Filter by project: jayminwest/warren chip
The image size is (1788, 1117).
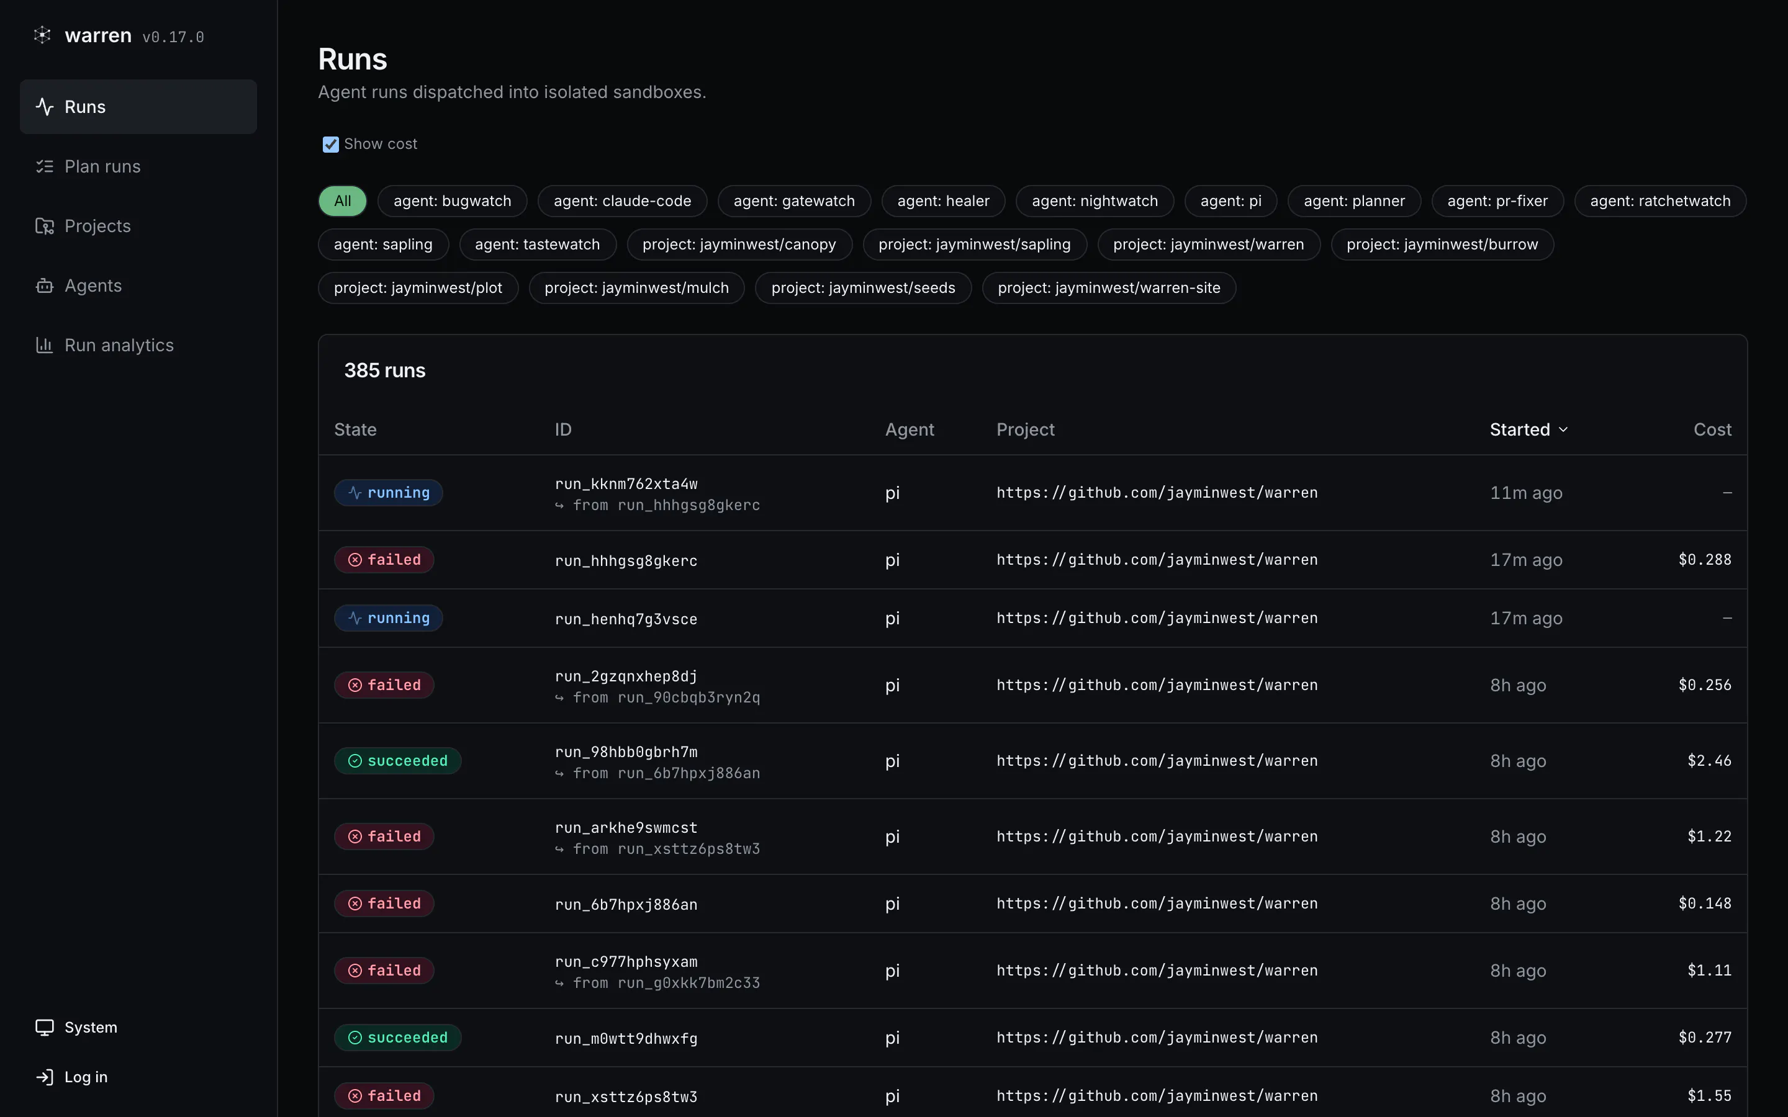pyautogui.click(x=1209, y=244)
